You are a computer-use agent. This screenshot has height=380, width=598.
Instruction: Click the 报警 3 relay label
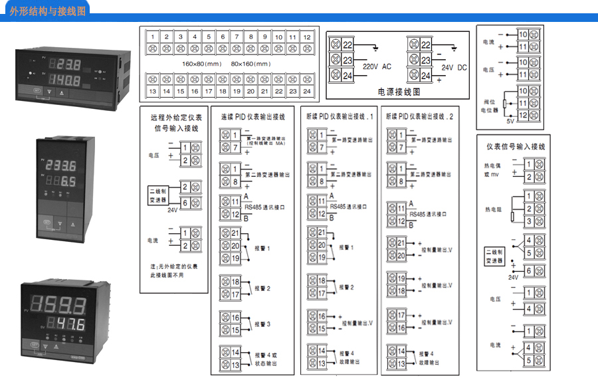pyautogui.click(x=262, y=324)
